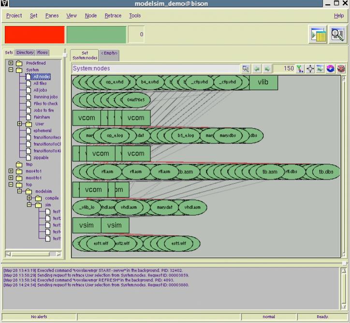Collapse the top folder
Image resolution: width=350 pixels, height=323 pixels.
point(11,184)
